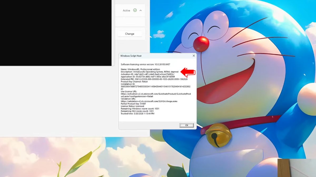Click the Active status label
This screenshot has height=177, width=316.
coord(126,10)
